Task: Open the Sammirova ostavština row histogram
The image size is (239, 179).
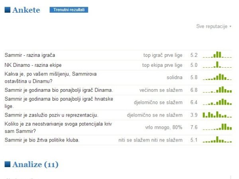Action: [x=217, y=77]
